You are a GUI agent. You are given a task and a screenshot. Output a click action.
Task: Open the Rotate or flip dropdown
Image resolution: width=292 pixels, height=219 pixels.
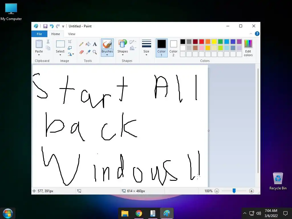pos(71,54)
